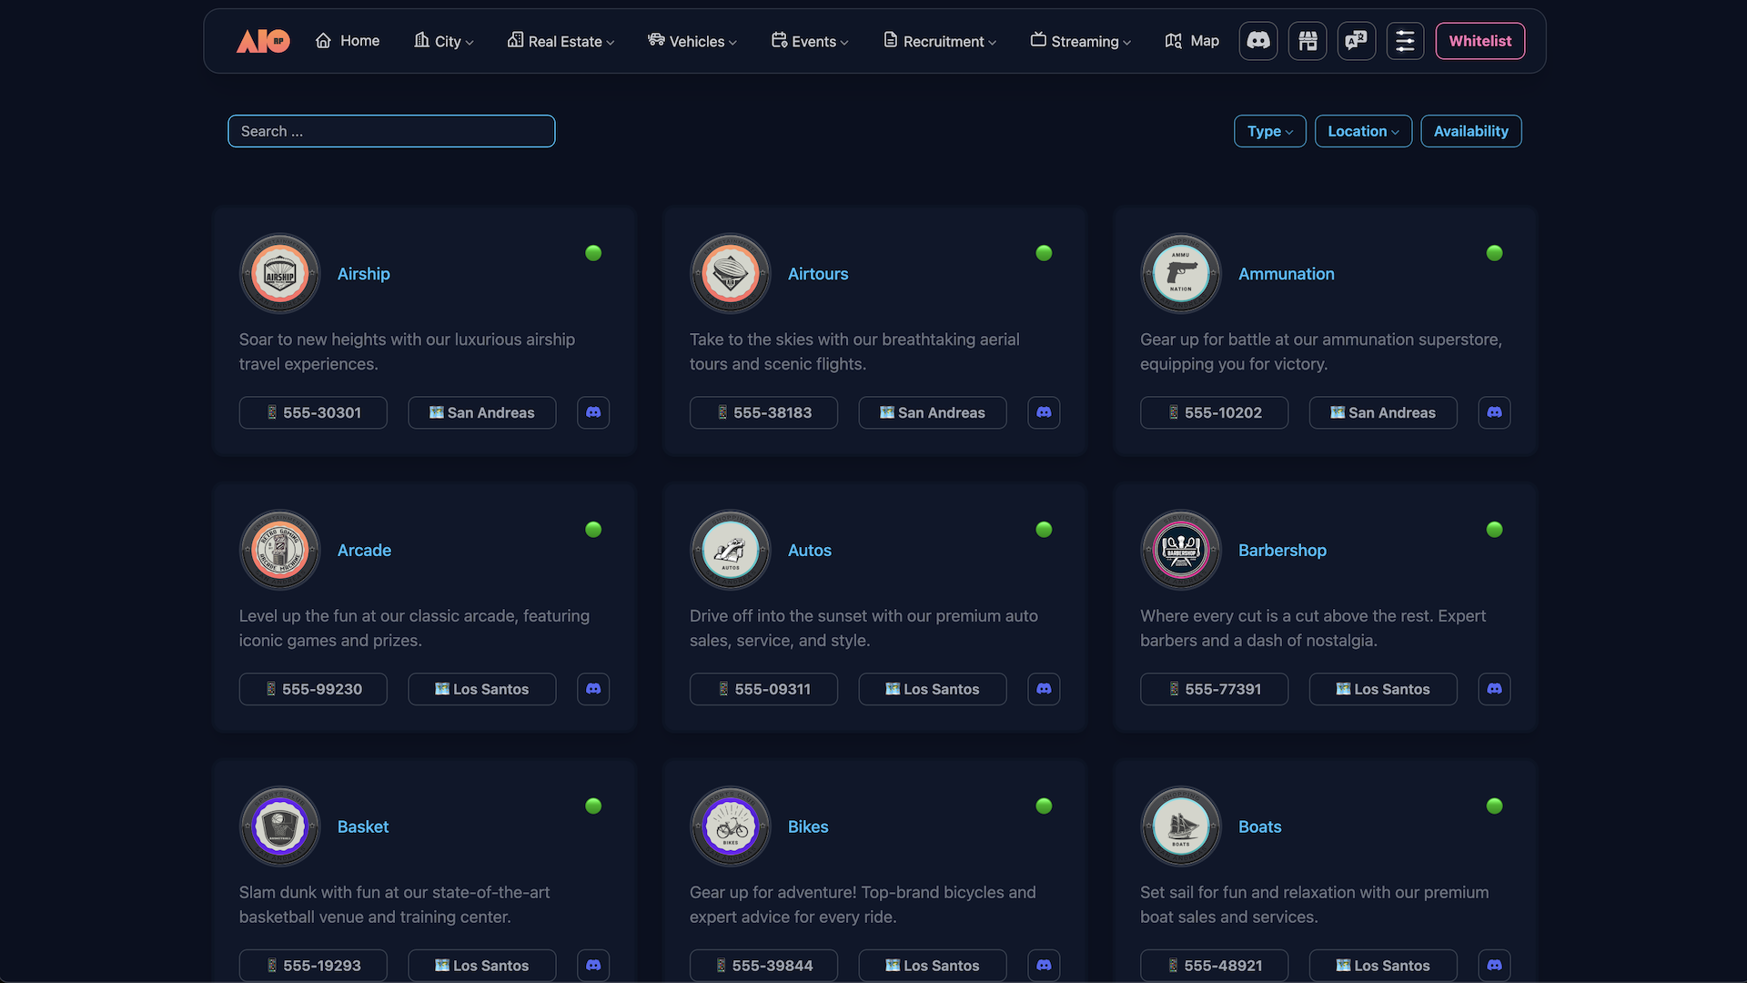Click the Arcade green status dot
This screenshot has width=1747, height=983.
point(593,530)
